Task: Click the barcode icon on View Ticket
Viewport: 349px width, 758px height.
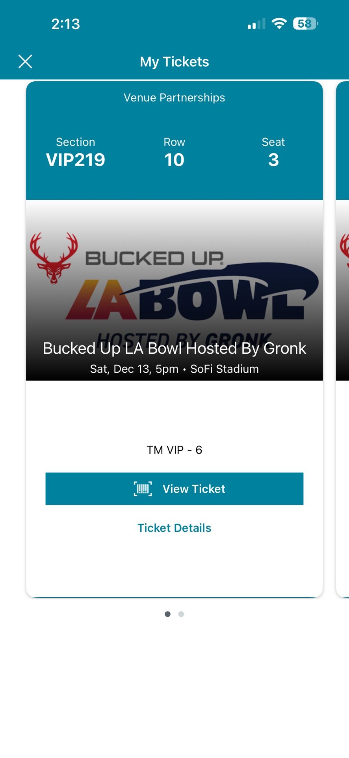Action: [142, 488]
